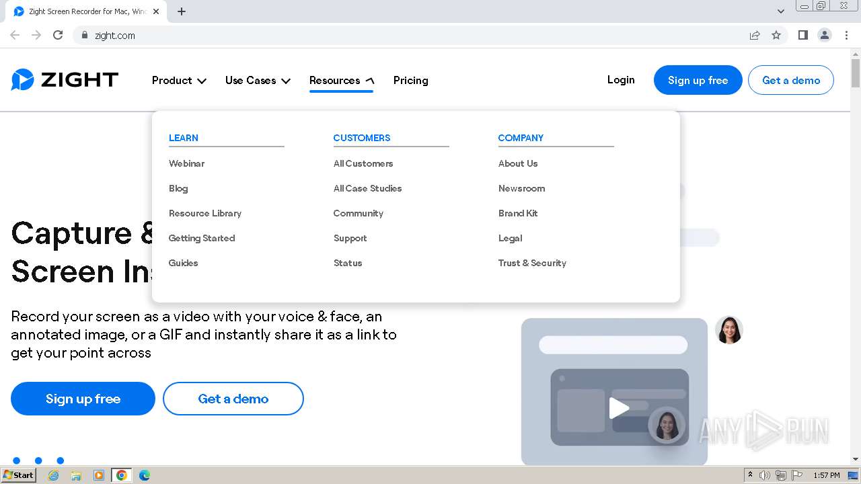Launch Internet Explorer from taskbar
Screen dimensions: 861x484
(54, 475)
